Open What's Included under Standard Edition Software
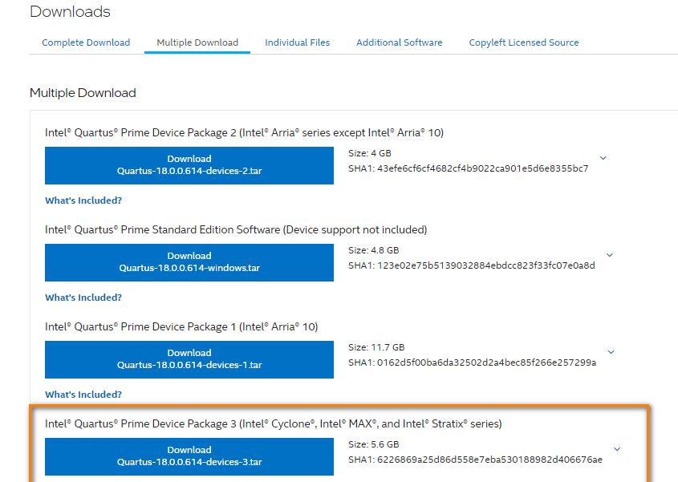The image size is (678, 482). [x=83, y=297]
